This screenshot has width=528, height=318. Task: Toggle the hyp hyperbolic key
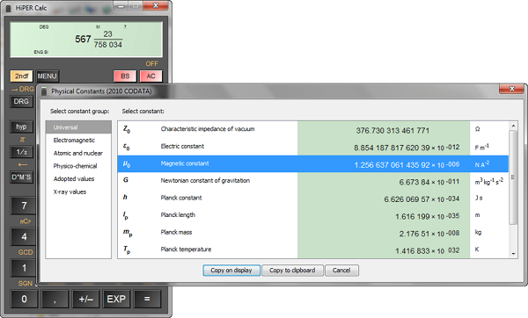pos(21,126)
